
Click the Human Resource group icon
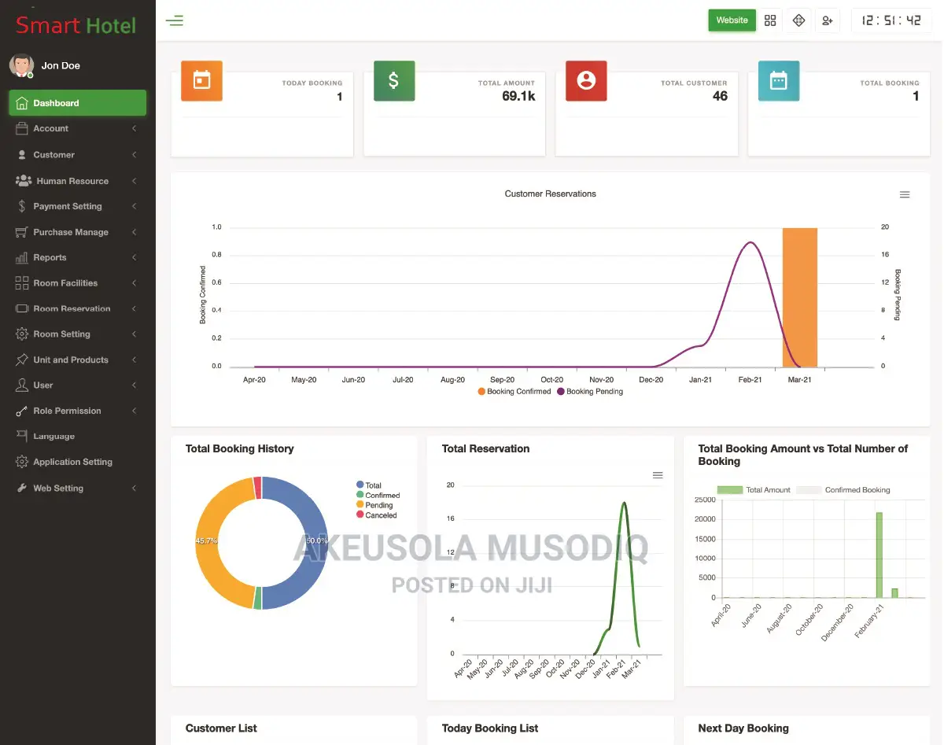(x=23, y=181)
